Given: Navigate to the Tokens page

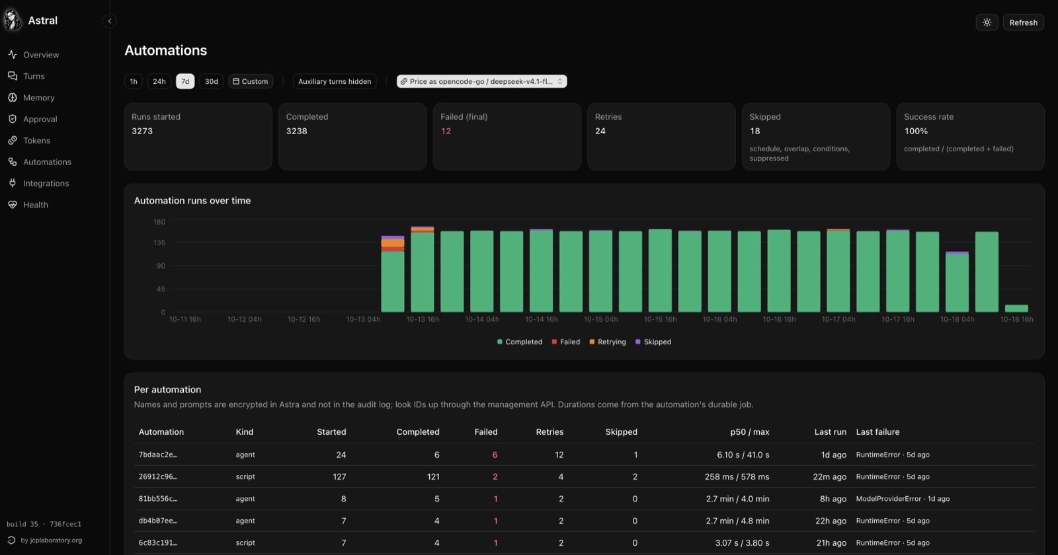Looking at the screenshot, I should coord(36,141).
